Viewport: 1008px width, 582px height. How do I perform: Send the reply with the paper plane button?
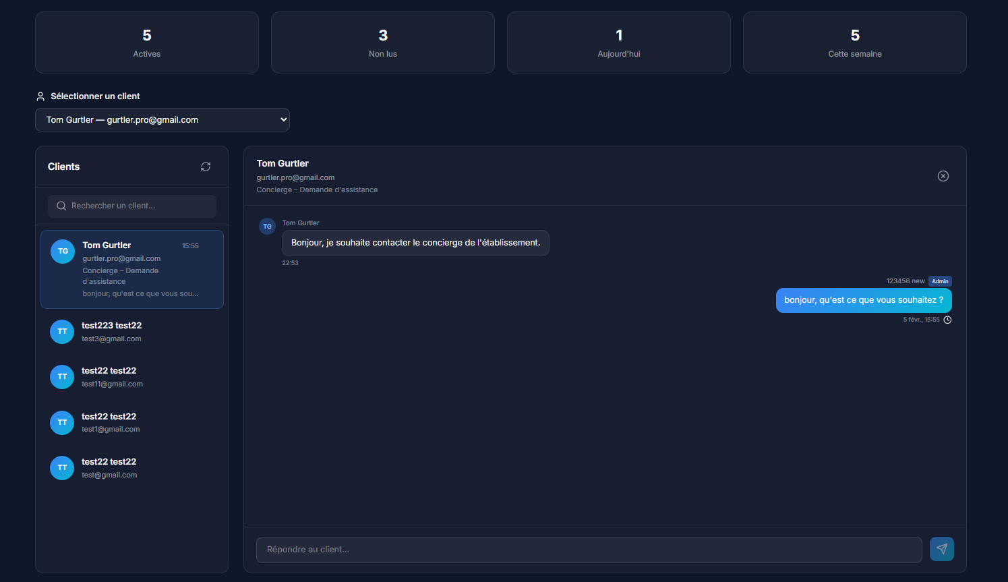(x=942, y=549)
